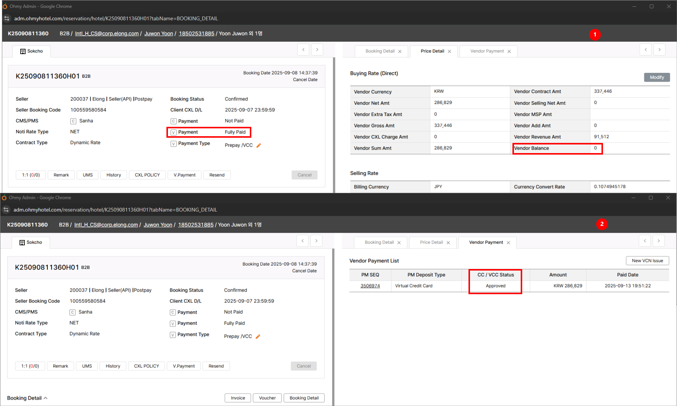Screen dimensions: 677x406
Task: Click the rightmost next-tab chevron in window 2
Action: 659,241
